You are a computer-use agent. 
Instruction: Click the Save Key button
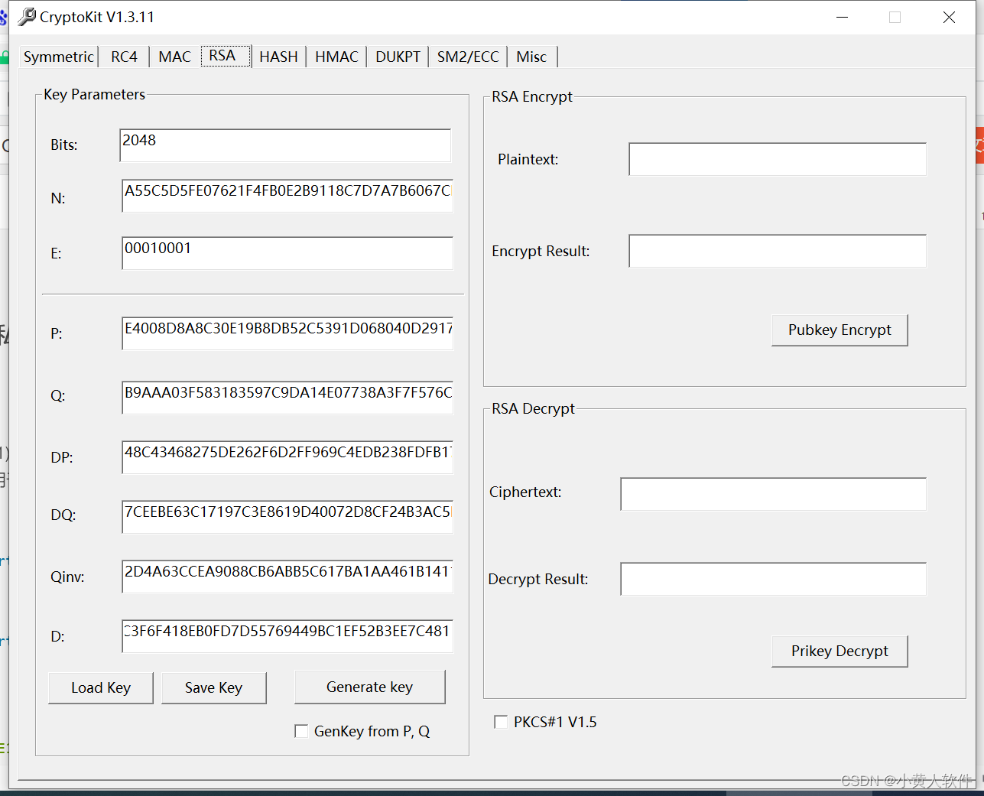pyautogui.click(x=213, y=687)
